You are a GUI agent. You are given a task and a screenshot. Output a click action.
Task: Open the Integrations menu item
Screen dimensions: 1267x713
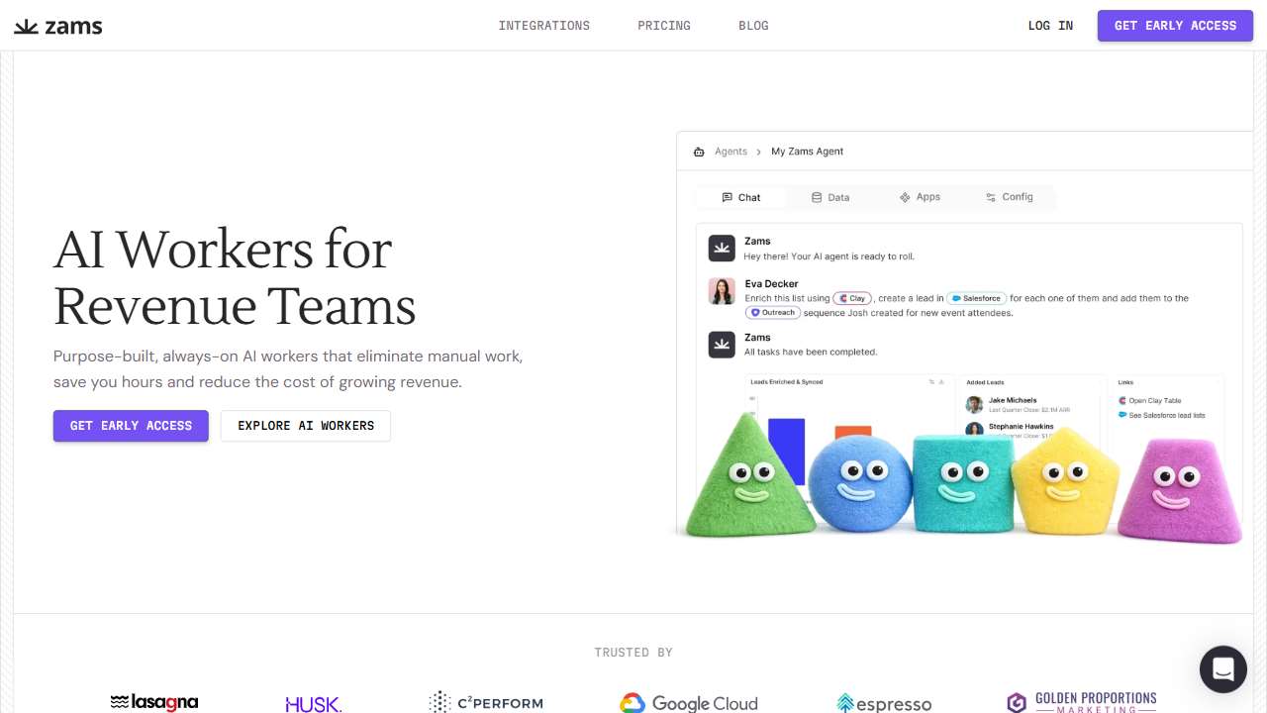543,26
